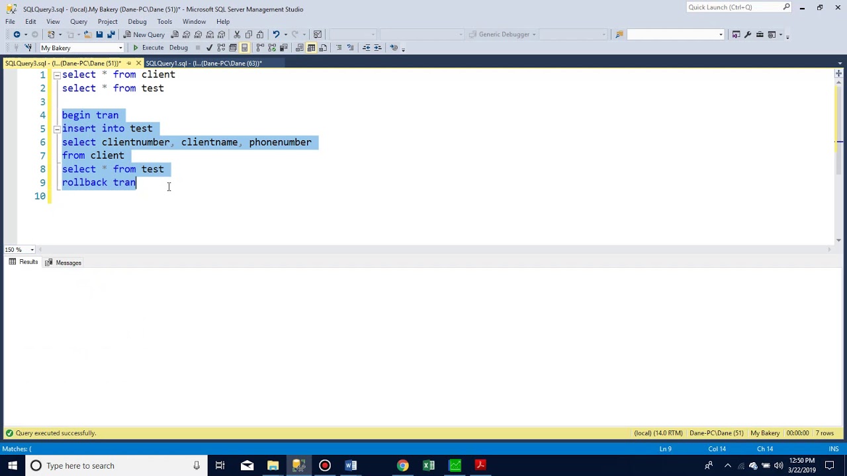Click the Change Connection icon
The height and width of the screenshot is (476, 847).
(x=28, y=48)
